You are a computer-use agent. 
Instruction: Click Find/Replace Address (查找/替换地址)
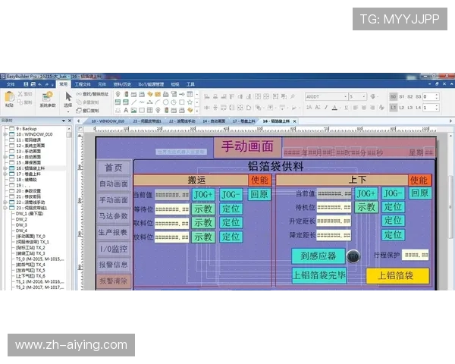pos(92,94)
